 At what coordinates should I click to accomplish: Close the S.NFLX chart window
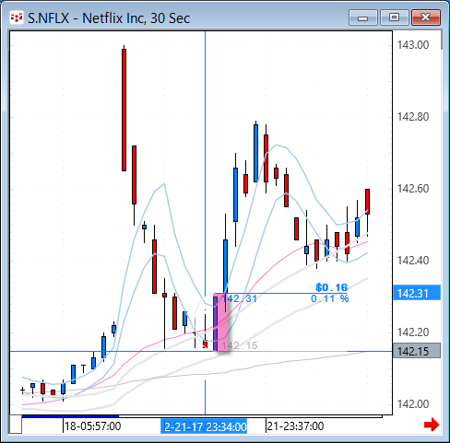coord(426,17)
